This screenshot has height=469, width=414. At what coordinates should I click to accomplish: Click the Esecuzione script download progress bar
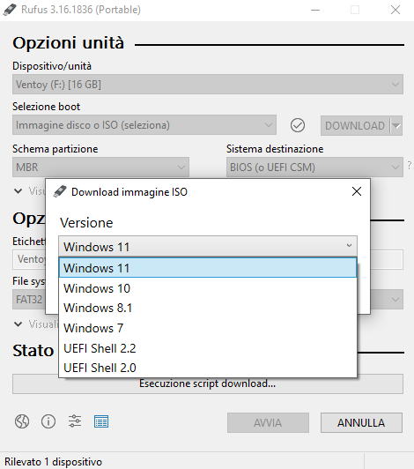[208, 383]
